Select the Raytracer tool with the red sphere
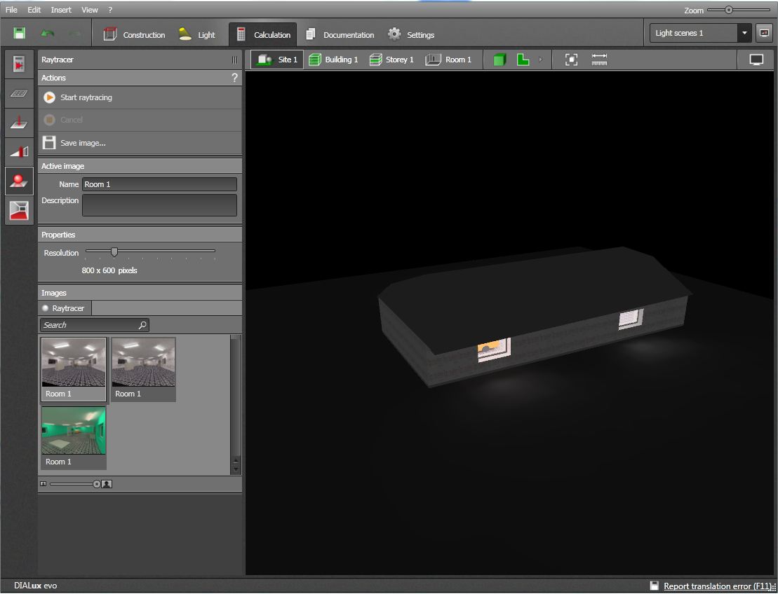The height and width of the screenshot is (594, 778). tap(19, 181)
